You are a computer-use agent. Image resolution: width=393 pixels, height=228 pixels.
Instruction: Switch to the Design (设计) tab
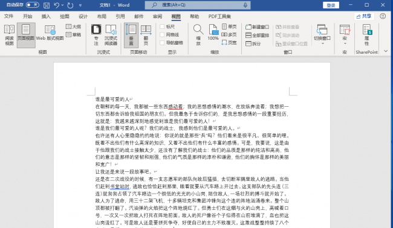pos(83,16)
